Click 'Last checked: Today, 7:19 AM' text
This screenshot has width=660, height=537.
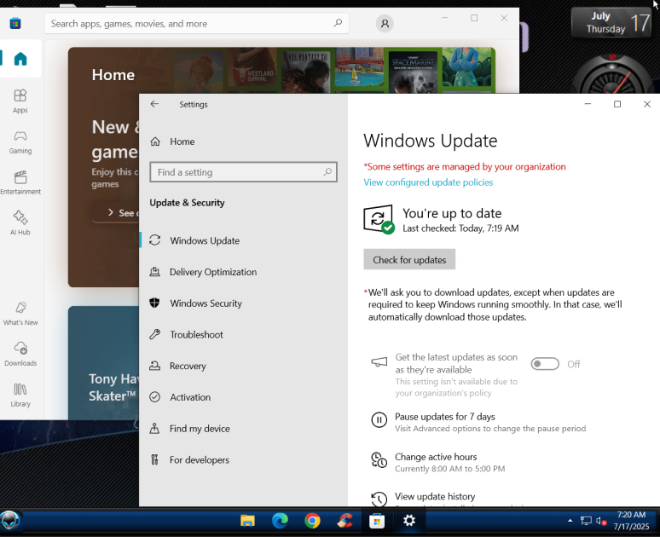[460, 228]
